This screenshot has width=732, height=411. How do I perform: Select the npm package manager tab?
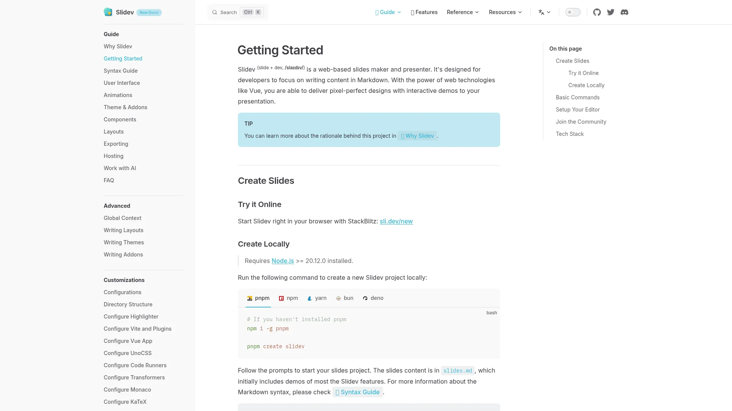pos(288,298)
